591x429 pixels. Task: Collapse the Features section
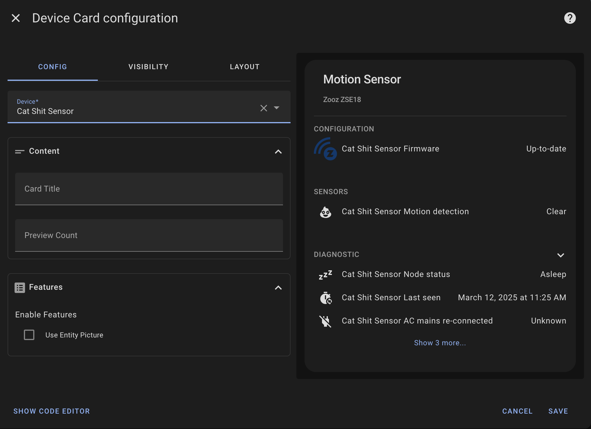pos(278,287)
